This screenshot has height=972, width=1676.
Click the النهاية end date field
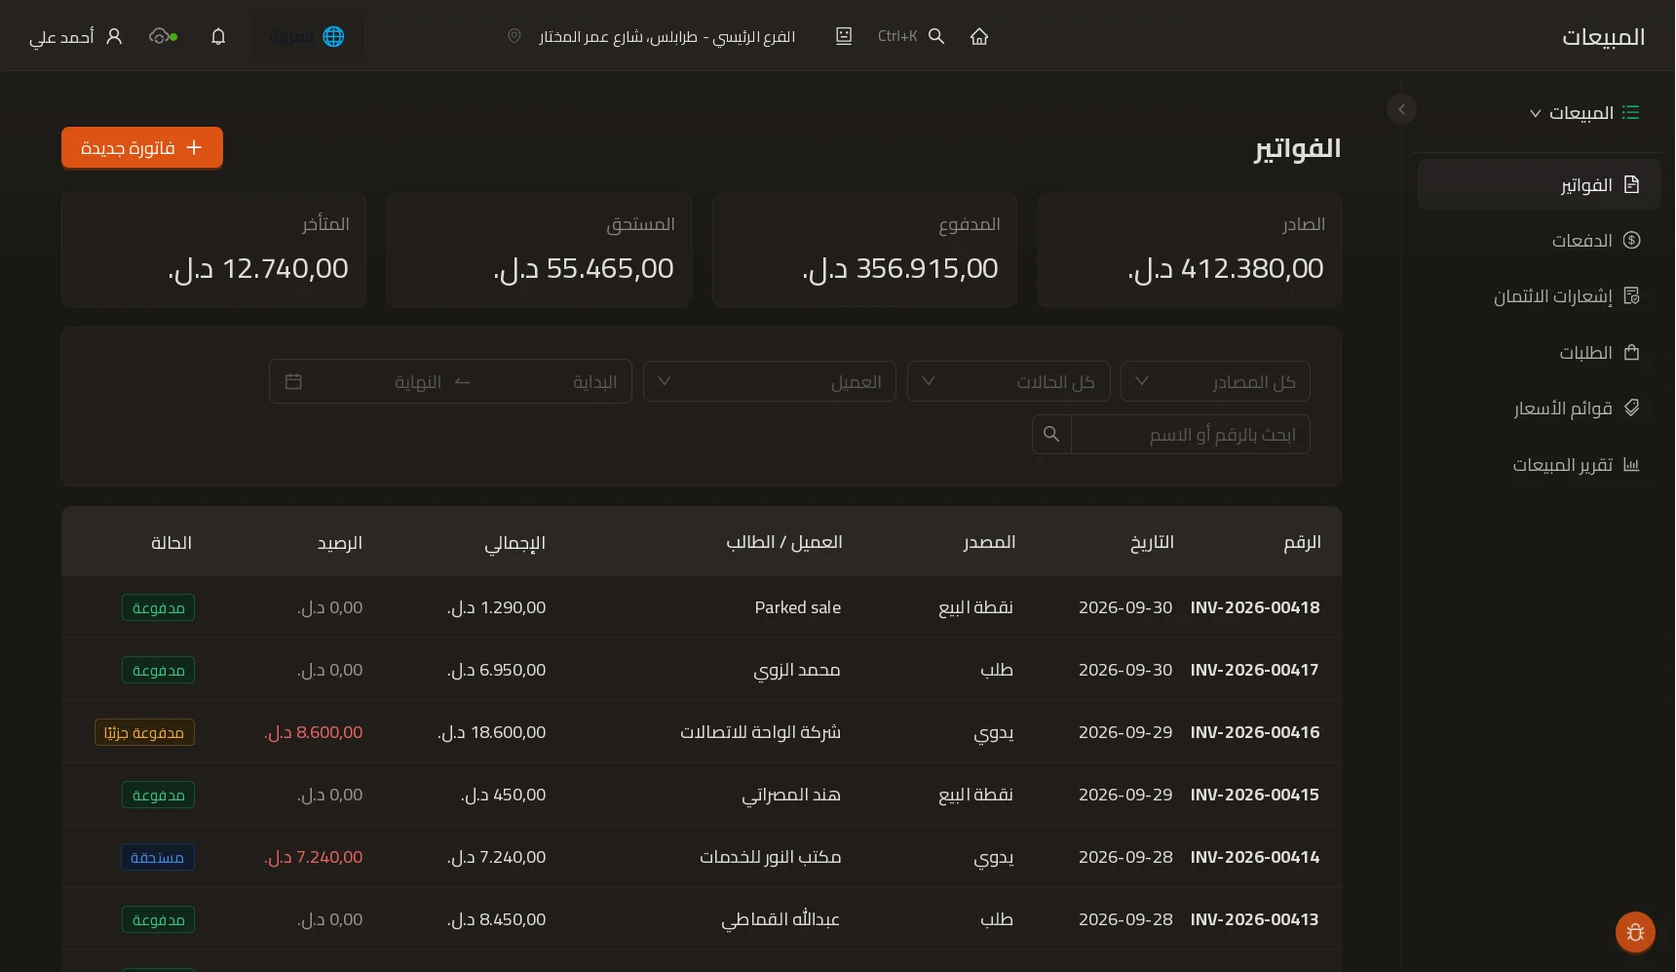coord(380,382)
